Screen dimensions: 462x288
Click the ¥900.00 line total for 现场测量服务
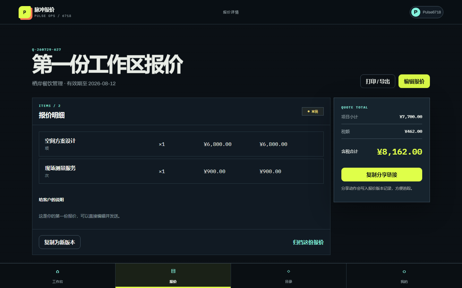[270, 172]
